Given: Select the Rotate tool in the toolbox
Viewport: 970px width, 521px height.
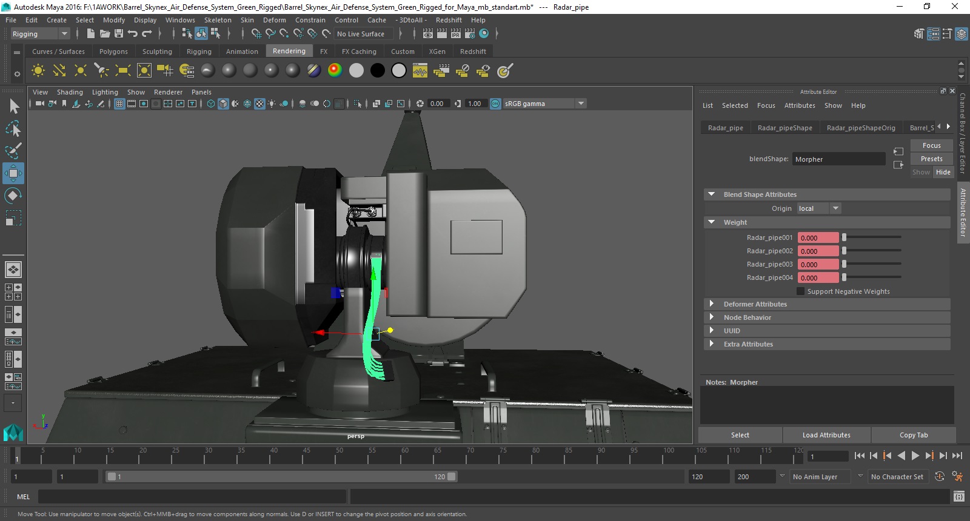Looking at the screenshot, I should [13, 196].
